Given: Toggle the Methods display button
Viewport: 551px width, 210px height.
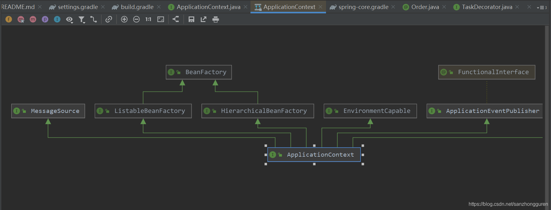Looking at the screenshot, I should click(33, 20).
